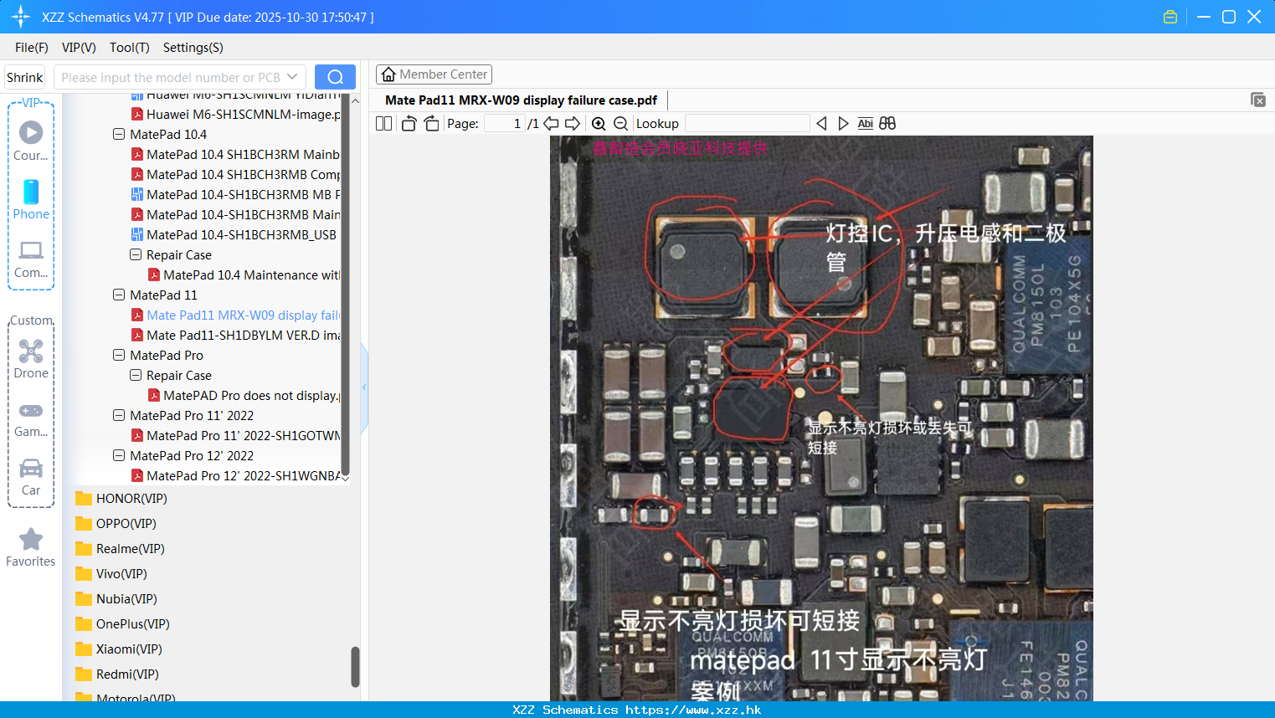This screenshot has width=1275, height=718.
Task: Select the Phone category icon
Action: [31, 199]
